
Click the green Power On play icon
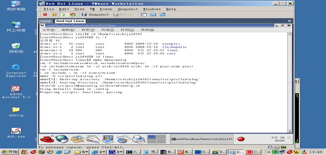[x=64, y=15]
